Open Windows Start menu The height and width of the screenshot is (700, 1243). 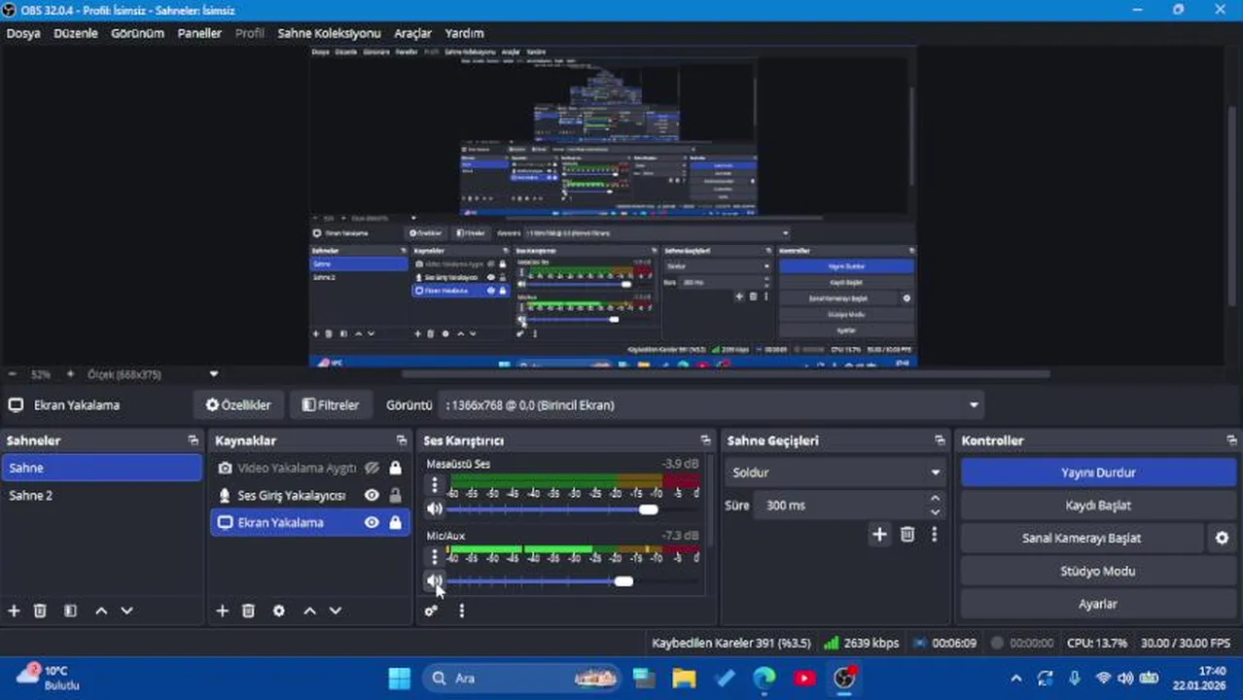[400, 679]
